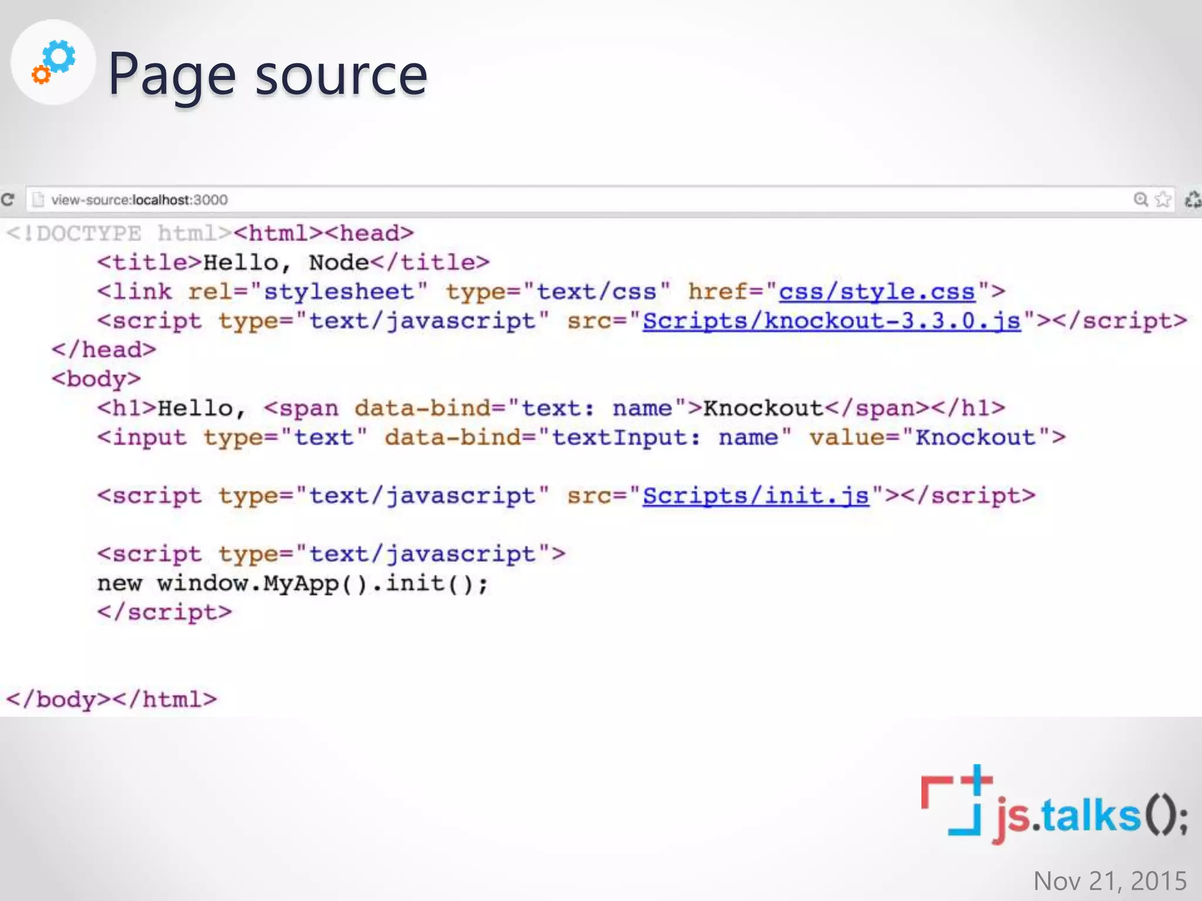The height and width of the screenshot is (901, 1202).
Task: Open the css/style.css link
Action: pos(877,292)
